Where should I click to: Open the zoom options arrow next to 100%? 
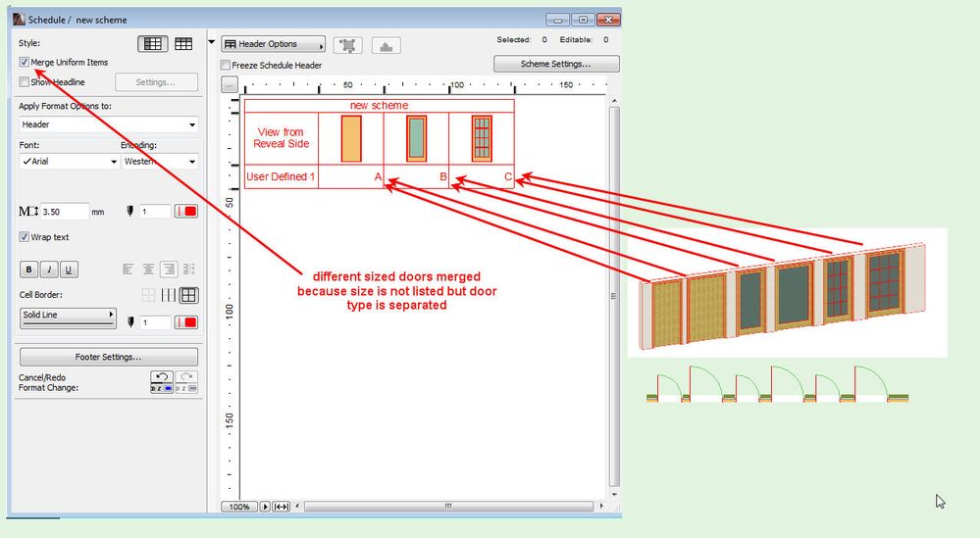265,507
